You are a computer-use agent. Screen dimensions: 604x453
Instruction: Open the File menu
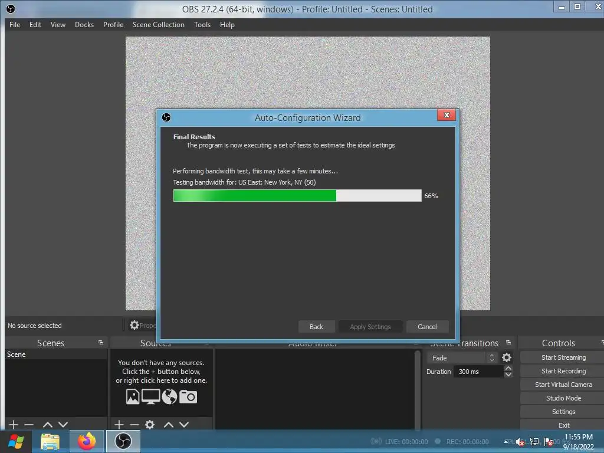[15, 25]
